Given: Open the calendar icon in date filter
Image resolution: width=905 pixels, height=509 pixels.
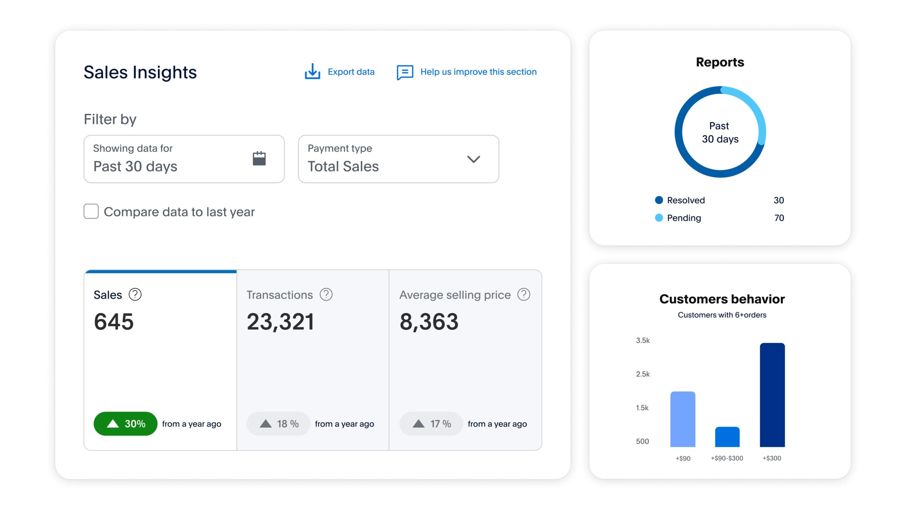Looking at the screenshot, I should pyautogui.click(x=259, y=158).
